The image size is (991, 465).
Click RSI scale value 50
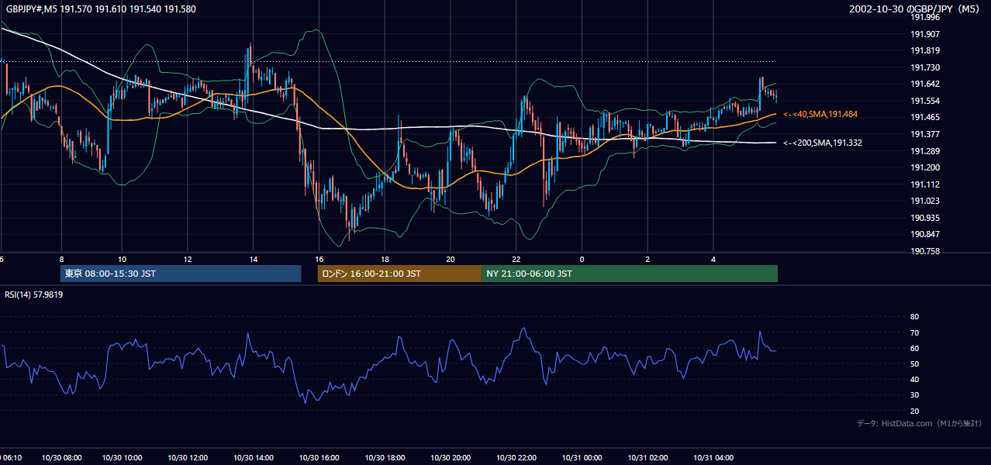coord(914,364)
